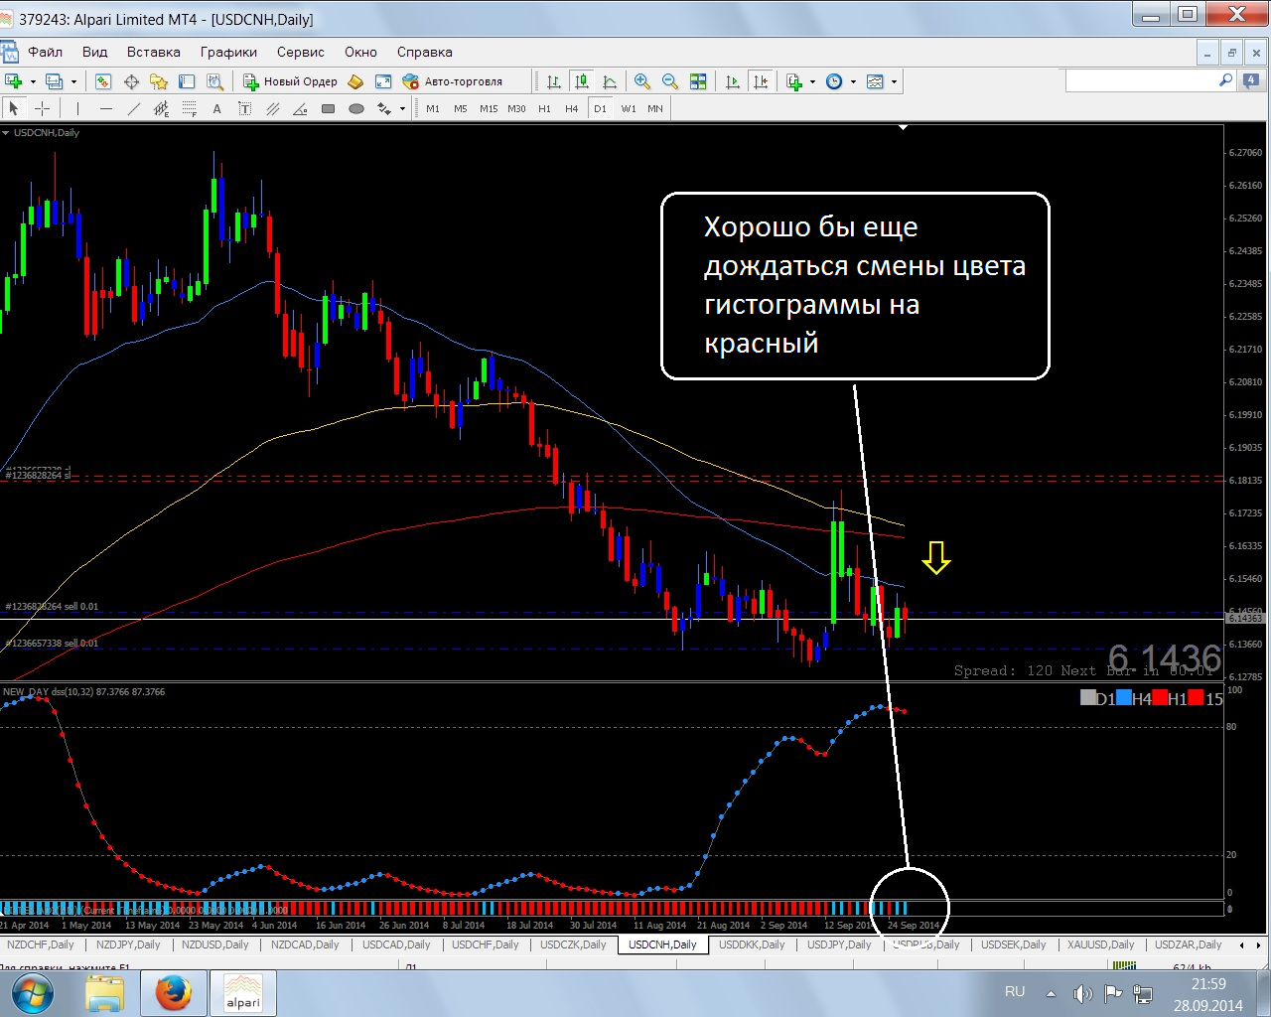Expand the Periods dropdown arrow
Viewport: 1271px width, 1017px height.
853,81
